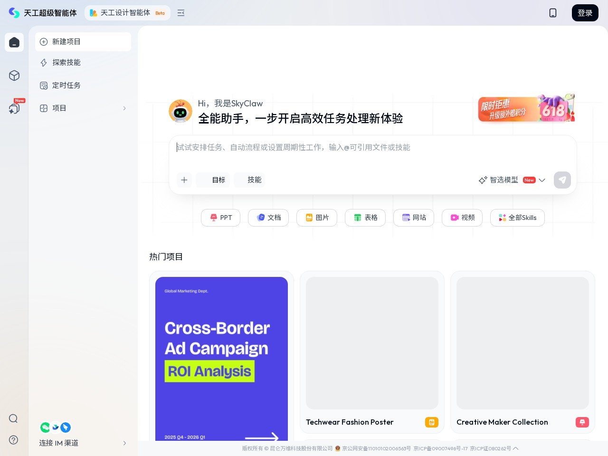The height and width of the screenshot is (456, 608).
Task: Select the 表格 skill chip
Action: tap(365, 218)
